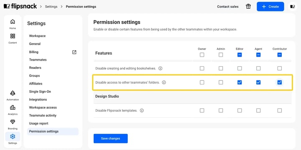This screenshot has height=150, width=301.
Task: Click Settings breadcrumb link
Action: click(x=51, y=7)
